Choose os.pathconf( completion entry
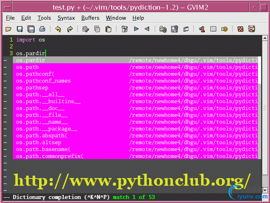The image size is (270, 203). click(135, 74)
